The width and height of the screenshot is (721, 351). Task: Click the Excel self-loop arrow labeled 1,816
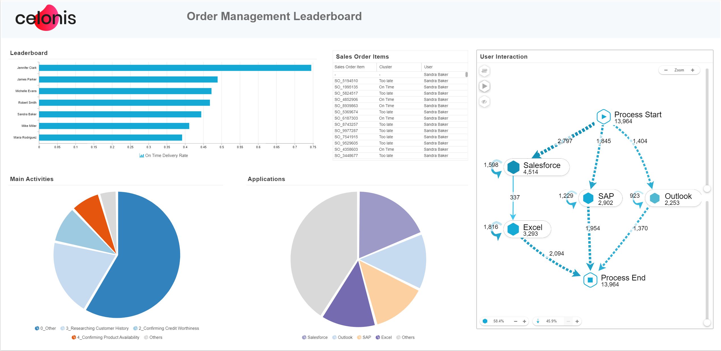coord(497,231)
